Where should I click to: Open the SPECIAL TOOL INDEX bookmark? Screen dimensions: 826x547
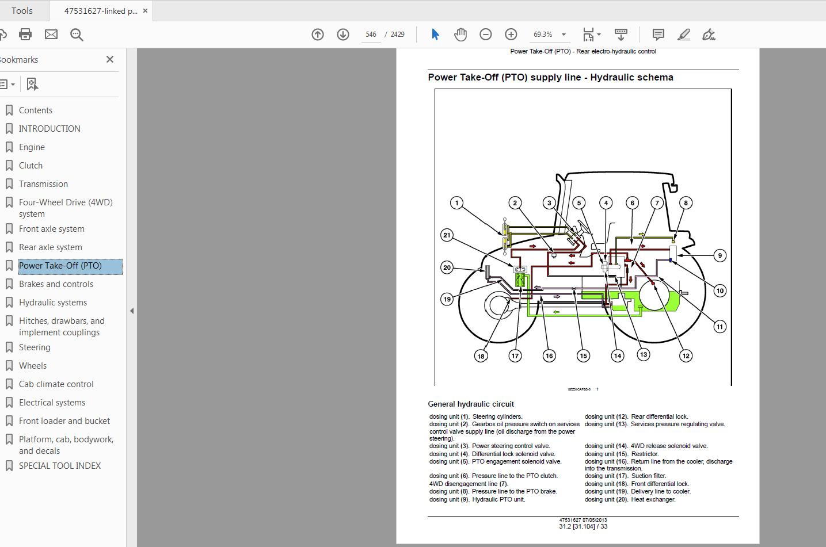click(x=60, y=465)
